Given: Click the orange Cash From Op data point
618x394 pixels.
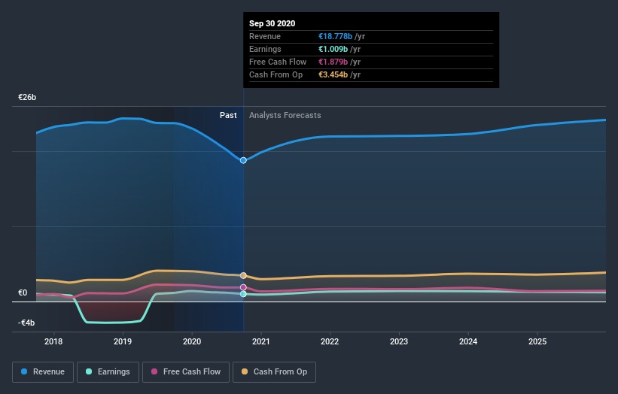Looking at the screenshot, I should pyautogui.click(x=243, y=275).
